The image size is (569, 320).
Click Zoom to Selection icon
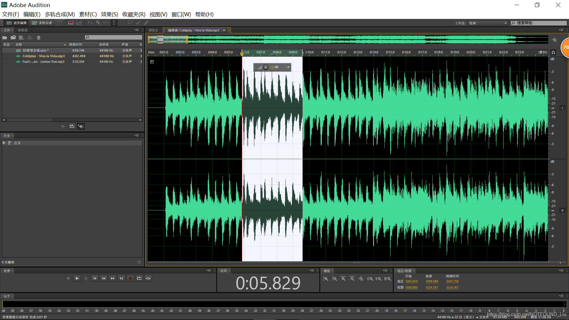387,279
